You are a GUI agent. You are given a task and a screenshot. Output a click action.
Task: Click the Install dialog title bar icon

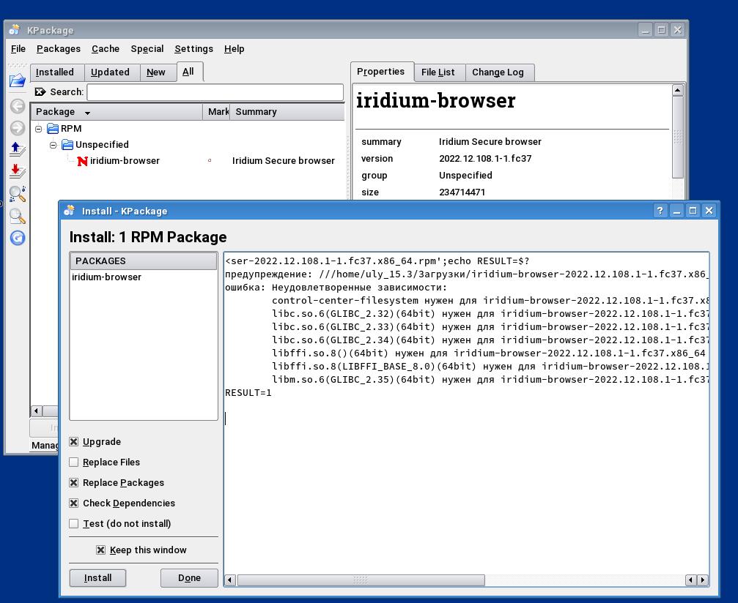pos(69,211)
